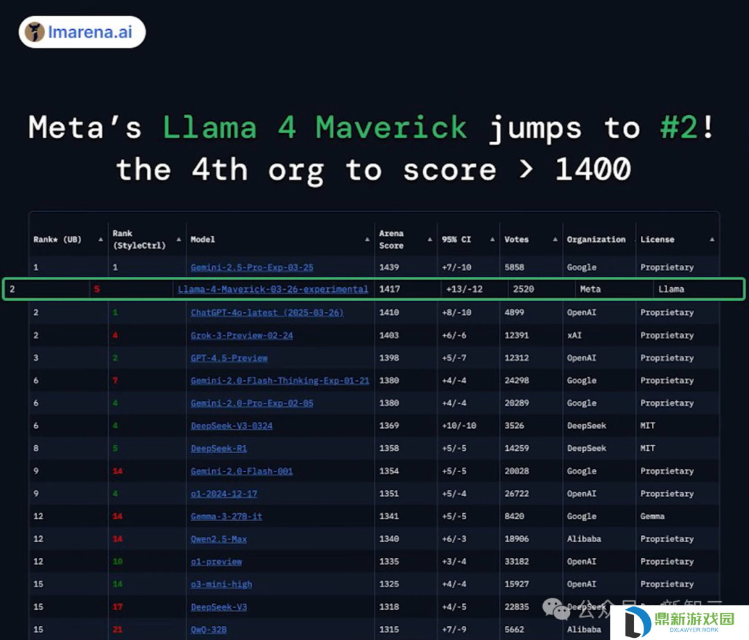
Task: Sort by Rank (UB) column arrow
Action: [101, 239]
